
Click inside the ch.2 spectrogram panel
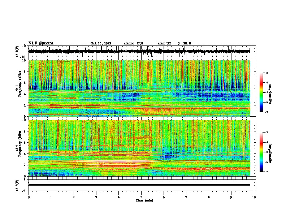click(139, 148)
